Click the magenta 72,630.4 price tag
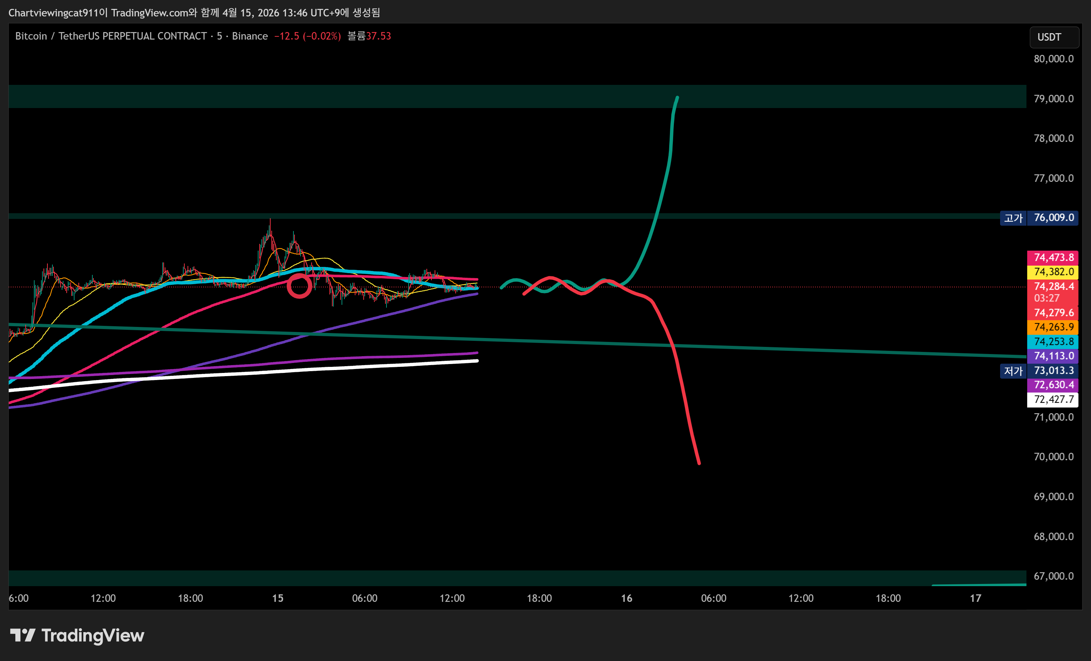Viewport: 1091px width, 661px height. pyautogui.click(x=1053, y=385)
